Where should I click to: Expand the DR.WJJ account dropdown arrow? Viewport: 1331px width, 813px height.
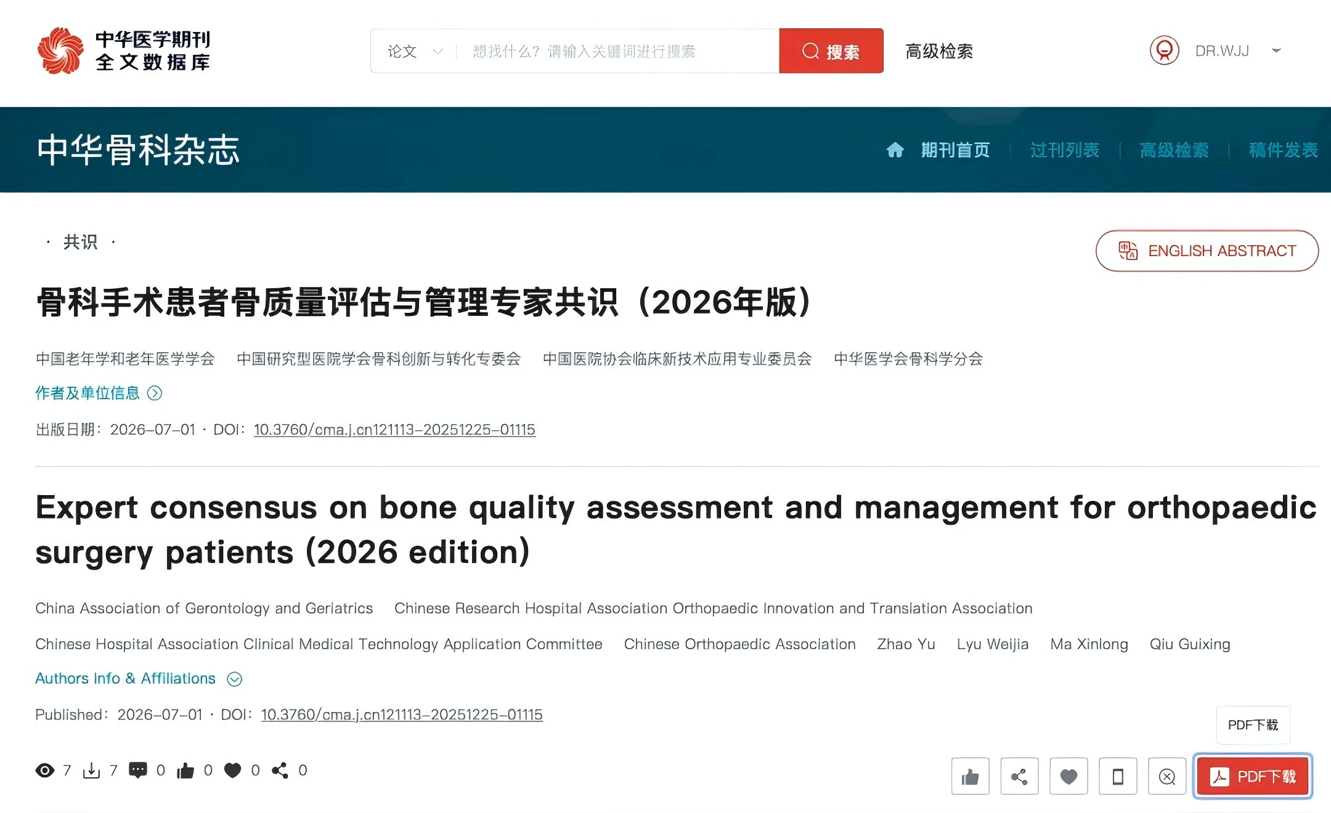(1276, 51)
